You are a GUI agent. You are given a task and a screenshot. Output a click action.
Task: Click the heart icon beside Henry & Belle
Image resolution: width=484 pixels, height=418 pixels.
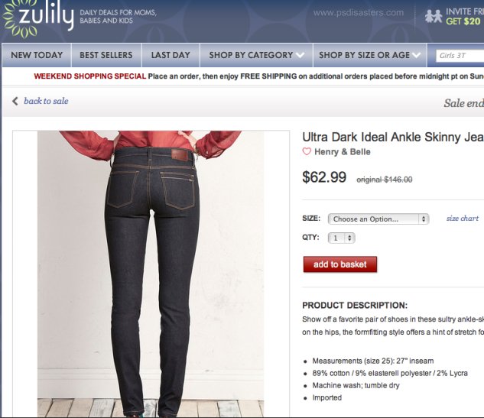pyautogui.click(x=307, y=151)
